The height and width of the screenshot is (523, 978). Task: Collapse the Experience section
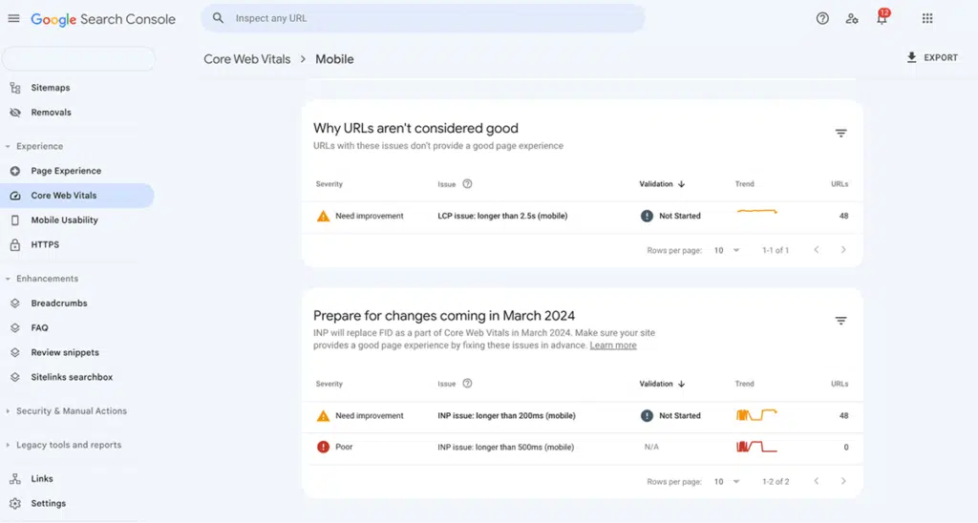coord(9,147)
